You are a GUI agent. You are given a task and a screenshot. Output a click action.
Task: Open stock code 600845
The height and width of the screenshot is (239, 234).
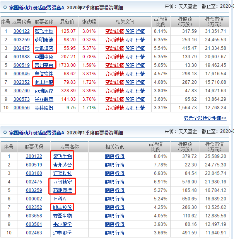coord(22,74)
